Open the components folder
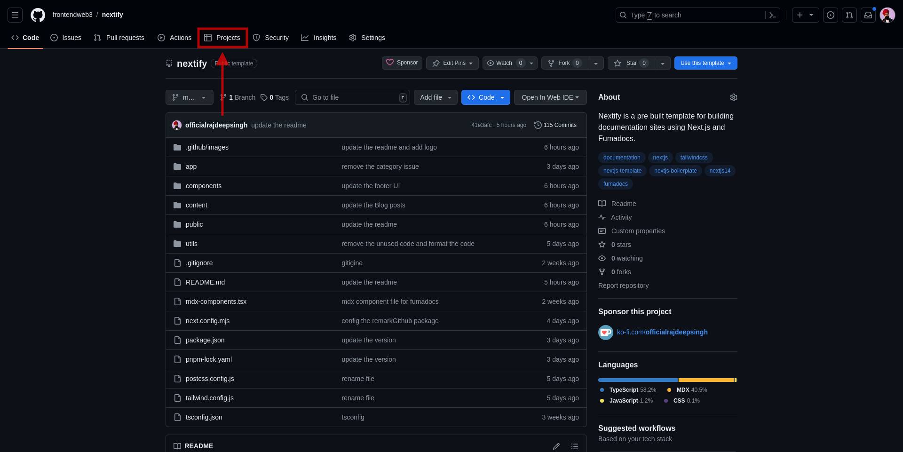903x452 pixels. point(204,186)
